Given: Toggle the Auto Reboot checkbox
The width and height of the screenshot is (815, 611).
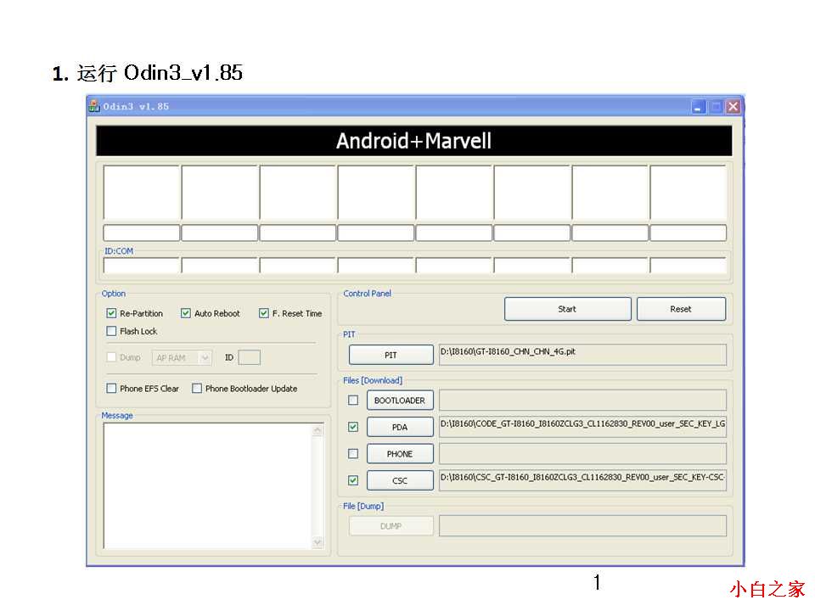Looking at the screenshot, I should 186,313.
